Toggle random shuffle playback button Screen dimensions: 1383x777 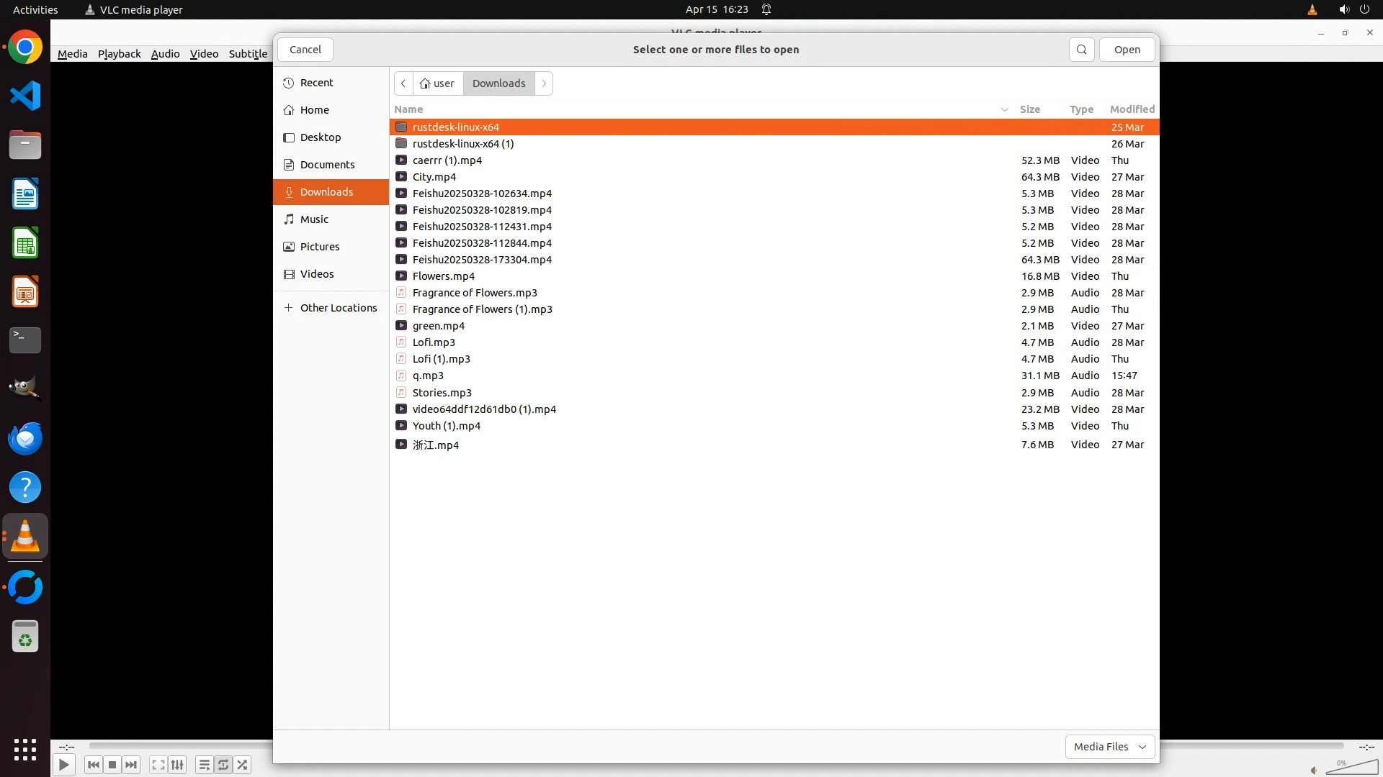pyautogui.click(x=243, y=765)
